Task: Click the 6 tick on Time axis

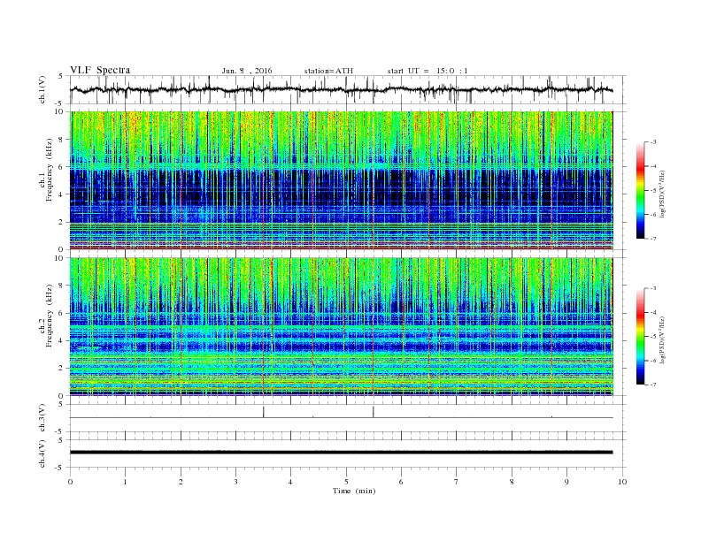Action: coord(401,482)
